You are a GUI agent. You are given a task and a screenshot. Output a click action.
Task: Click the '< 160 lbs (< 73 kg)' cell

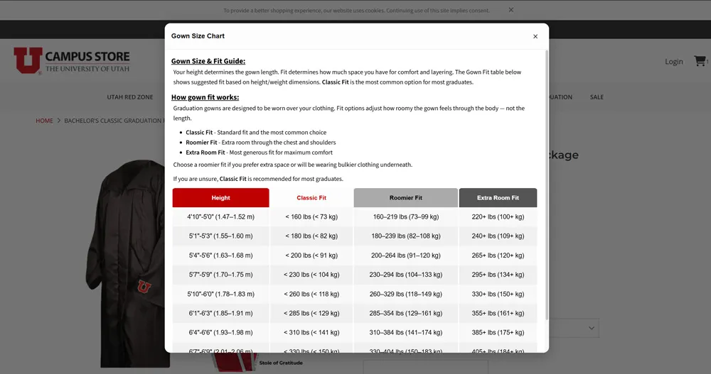(x=311, y=217)
